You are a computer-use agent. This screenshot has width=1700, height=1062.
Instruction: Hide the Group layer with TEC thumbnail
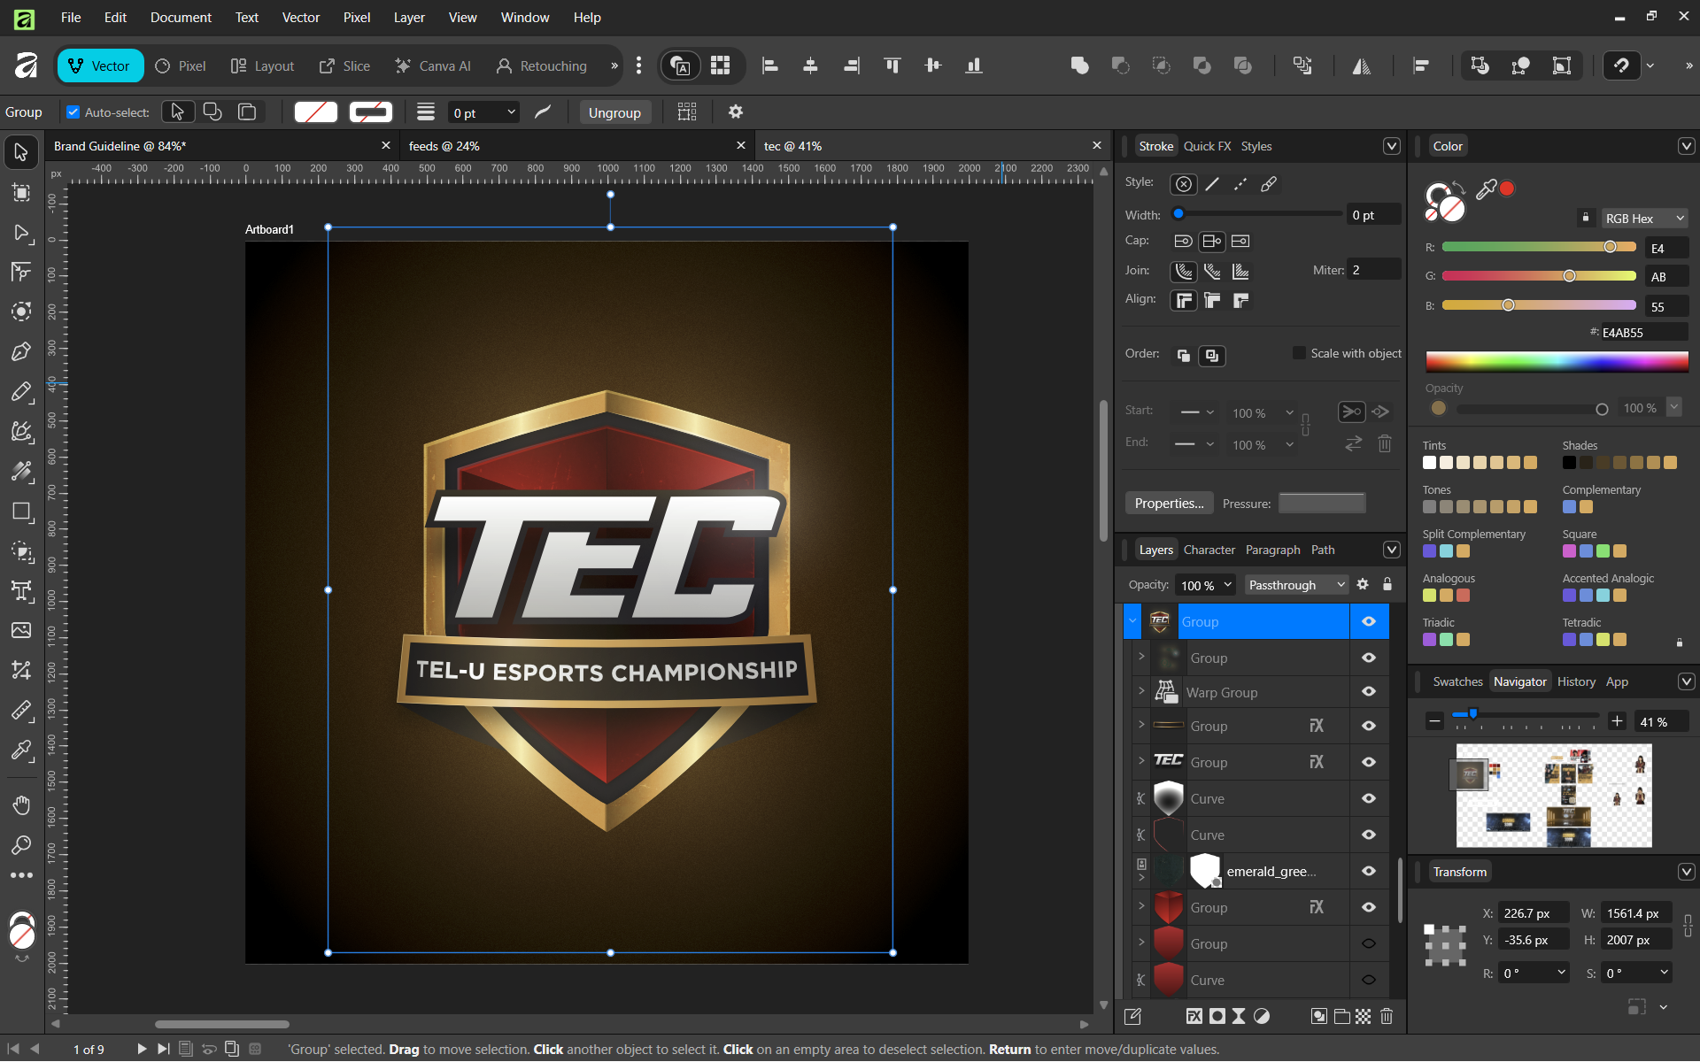1369,762
